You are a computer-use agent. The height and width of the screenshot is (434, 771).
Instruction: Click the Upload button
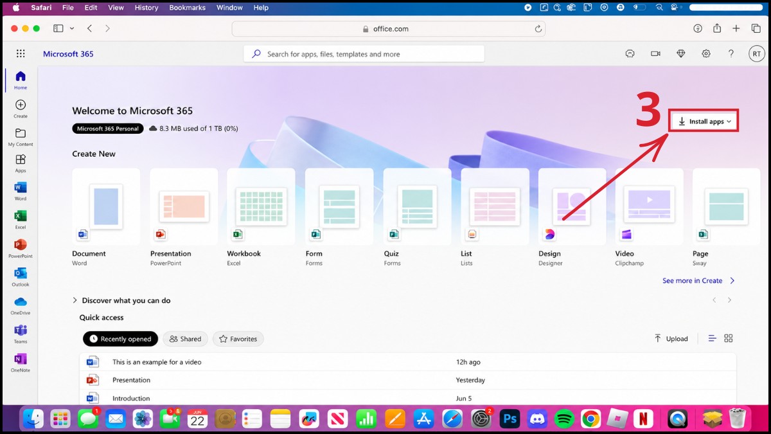coord(671,339)
